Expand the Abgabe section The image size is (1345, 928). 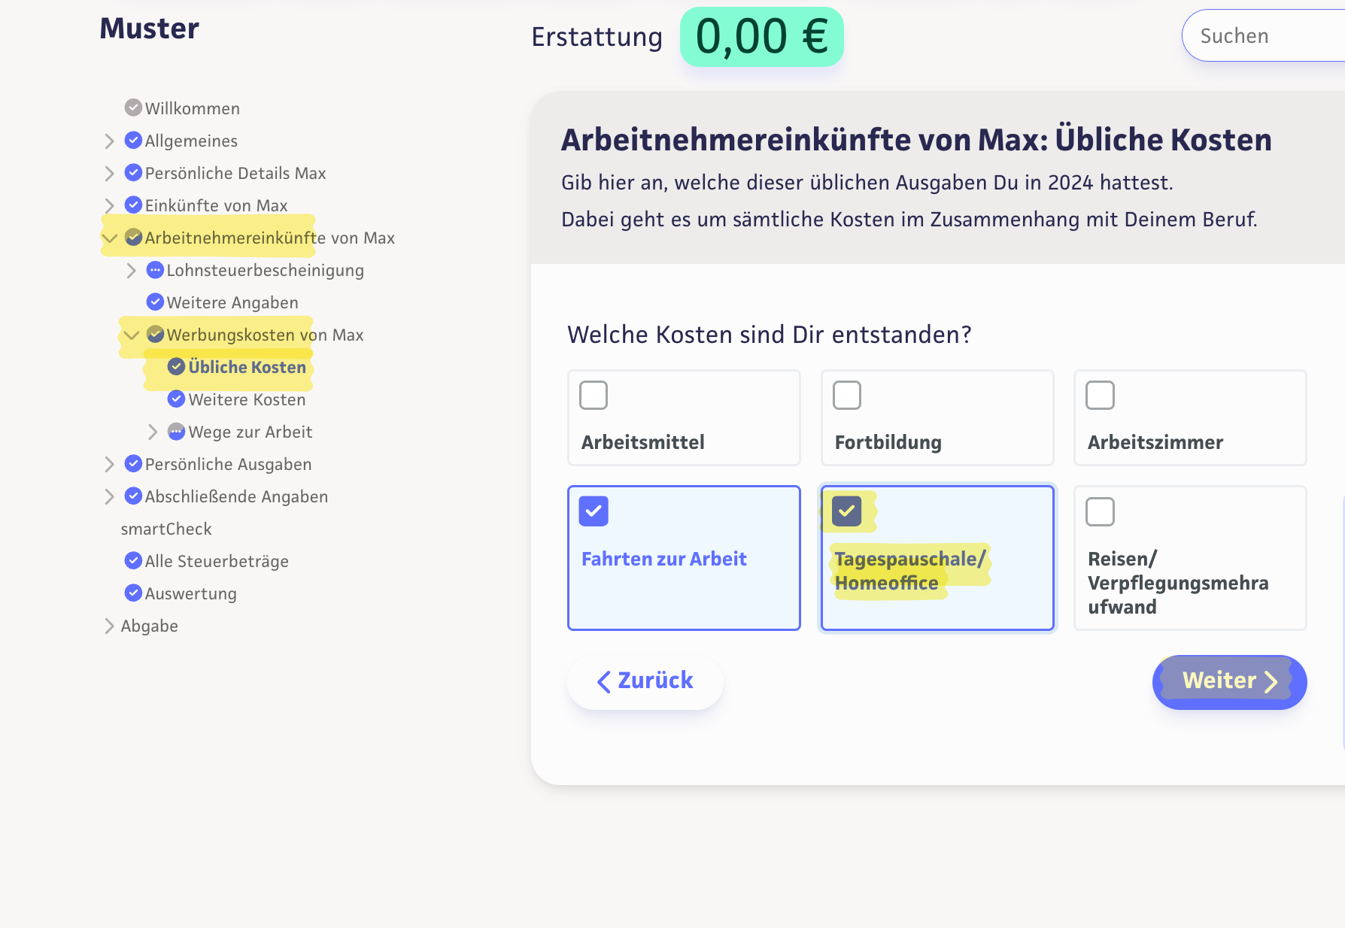click(x=110, y=626)
